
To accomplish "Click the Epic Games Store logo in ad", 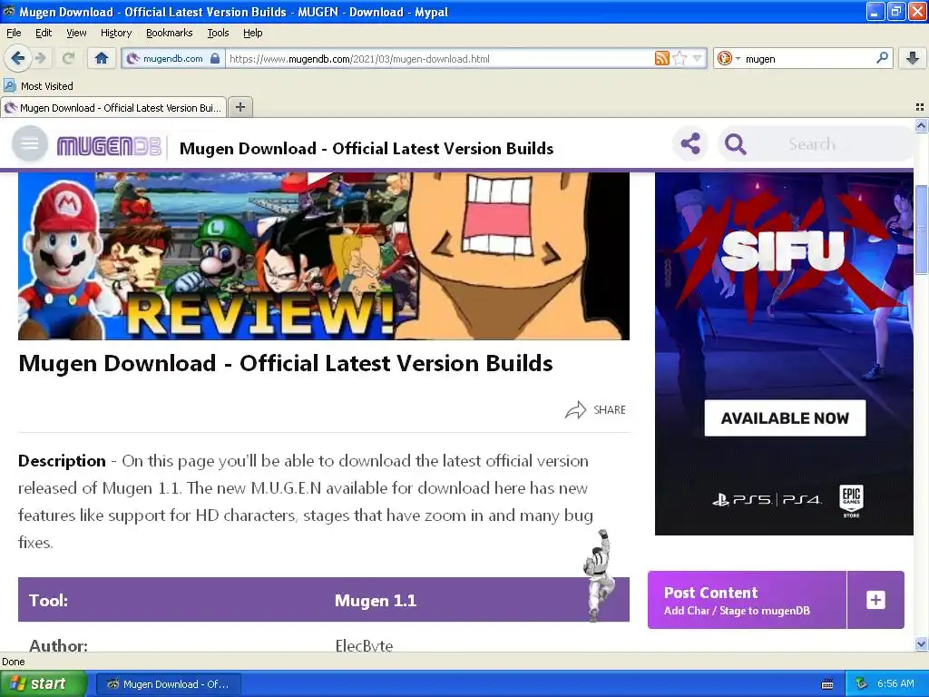I will 851,501.
